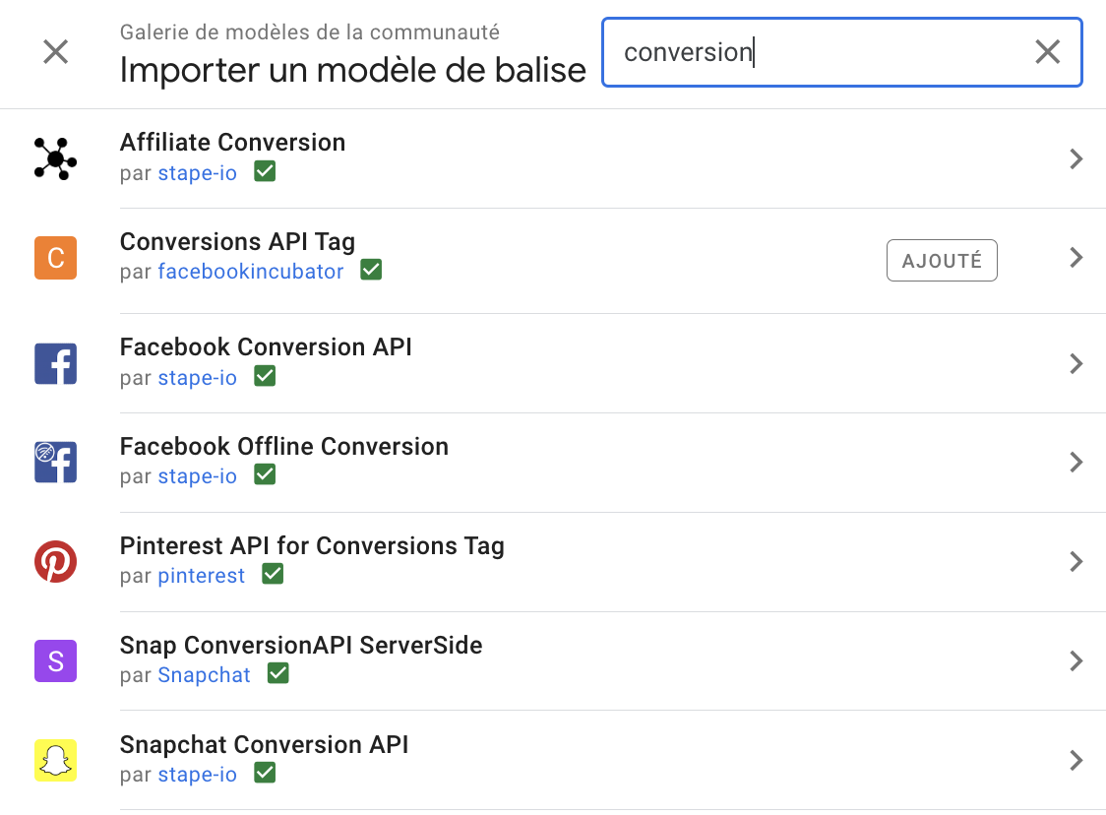The height and width of the screenshot is (815, 1106).
Task: Expand Affiliate Conversion details chevron
Action: click(x=1075, y=158)
